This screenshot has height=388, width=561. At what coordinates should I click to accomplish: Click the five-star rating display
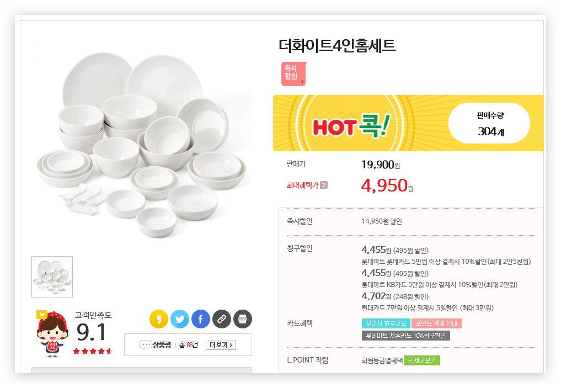click(92, 351)
